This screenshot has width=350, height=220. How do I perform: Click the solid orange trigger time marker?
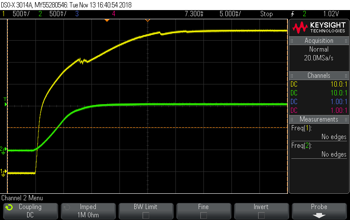tap(107, 21)
